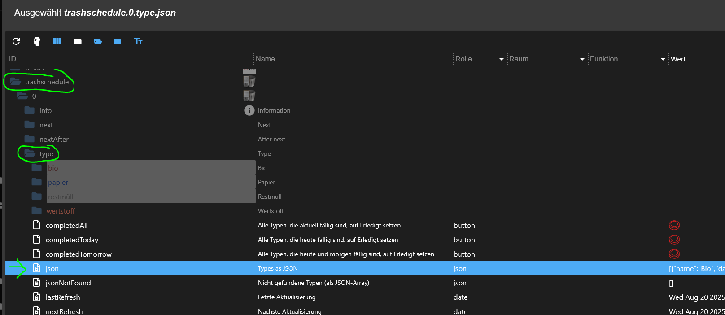Click the blue closed folder toolbar icon
This screenshot has width=725, height=315.
118,41
